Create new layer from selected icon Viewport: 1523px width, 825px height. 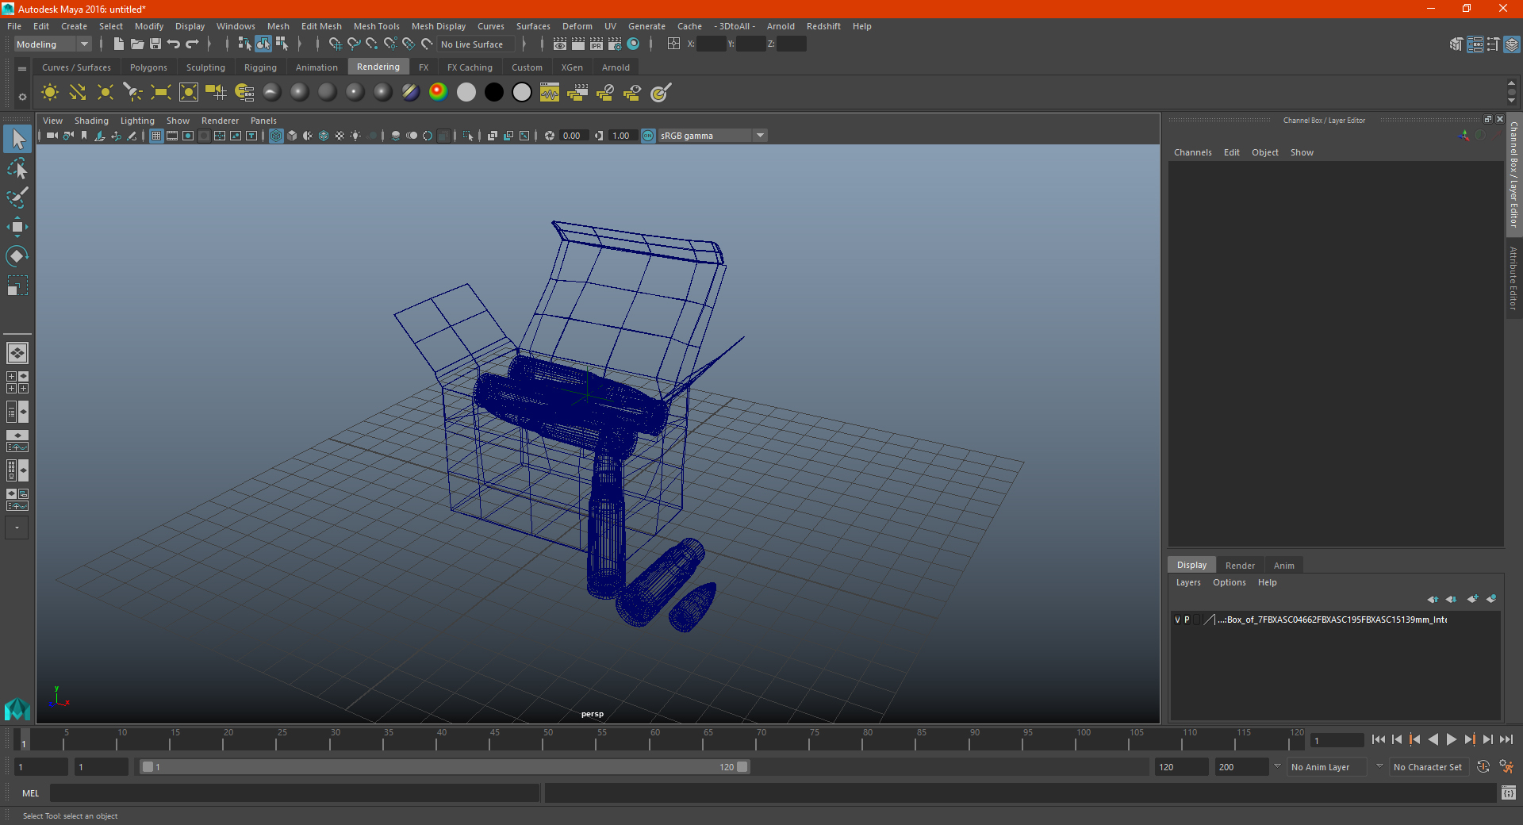click(x=1491, y=599)
